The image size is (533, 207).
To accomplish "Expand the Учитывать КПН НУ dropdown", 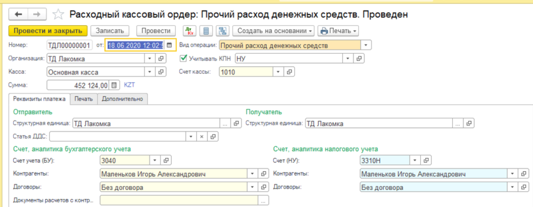I will 348,58.
